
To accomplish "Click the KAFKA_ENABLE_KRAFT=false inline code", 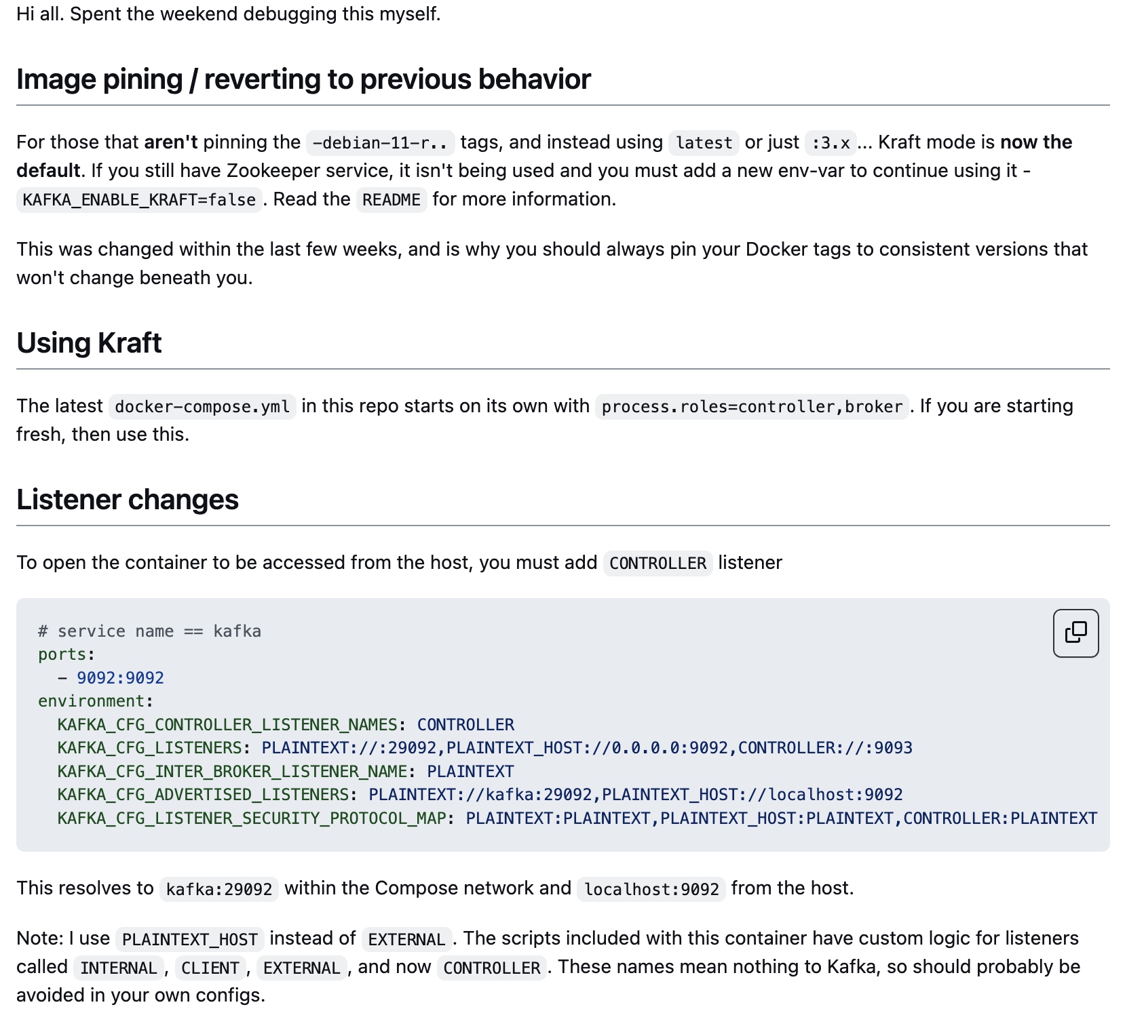I will click(139, 200).
